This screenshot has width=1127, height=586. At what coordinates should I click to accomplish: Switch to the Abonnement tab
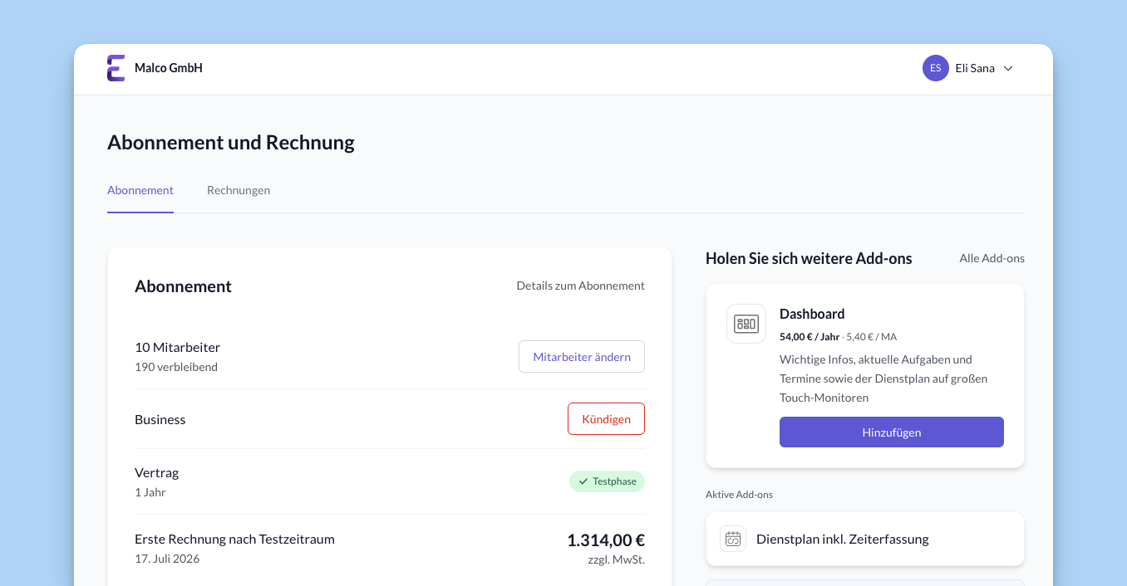pos(140,190)
